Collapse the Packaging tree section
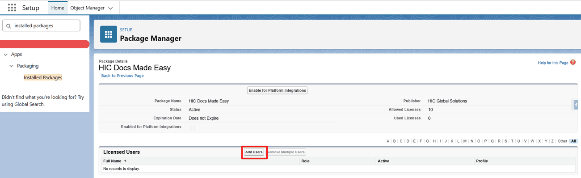The height and width of the screenshot is (178, 581). [12, 66]
